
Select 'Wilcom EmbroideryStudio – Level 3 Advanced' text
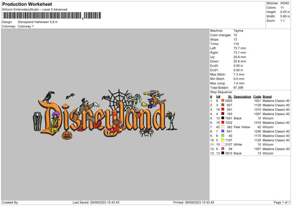(35, 10)
